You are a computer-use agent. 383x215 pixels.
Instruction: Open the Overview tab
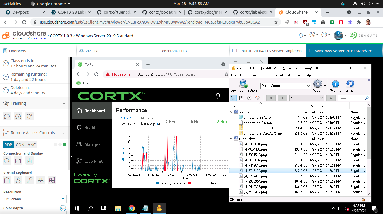point(38,51)
